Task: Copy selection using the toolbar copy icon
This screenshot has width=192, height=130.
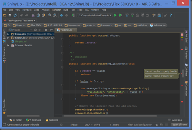Action: click(38, 15)
